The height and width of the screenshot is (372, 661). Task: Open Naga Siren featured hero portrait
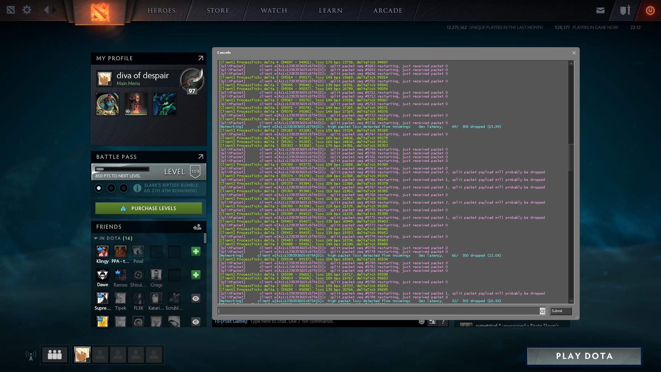[x=107, y=104]
